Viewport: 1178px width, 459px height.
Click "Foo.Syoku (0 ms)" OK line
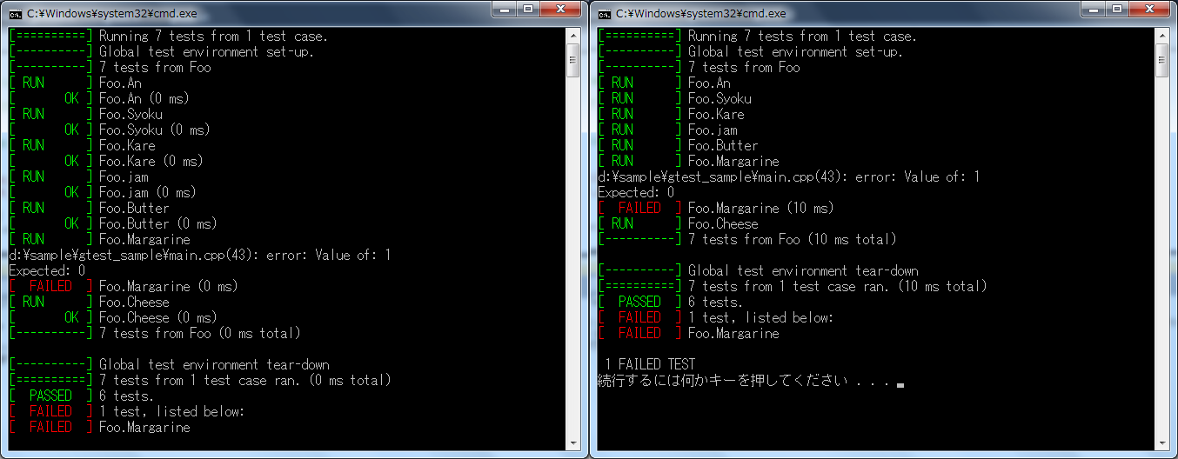(x=110, y=130)
